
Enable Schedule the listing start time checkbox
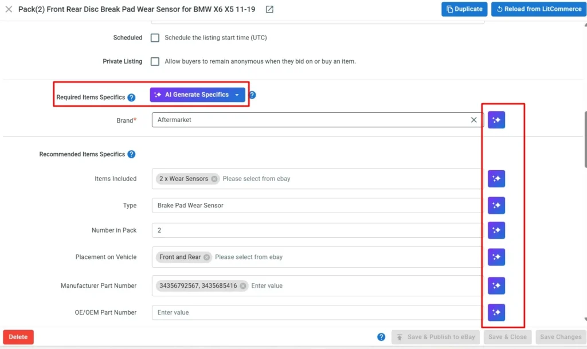point(155,38)
